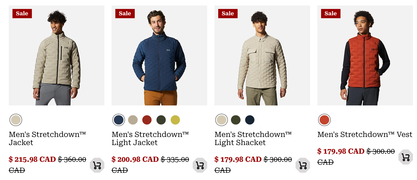View orange Stretchdown Vest product image
This screenshot has height=180, width=417.
[365, 55]
